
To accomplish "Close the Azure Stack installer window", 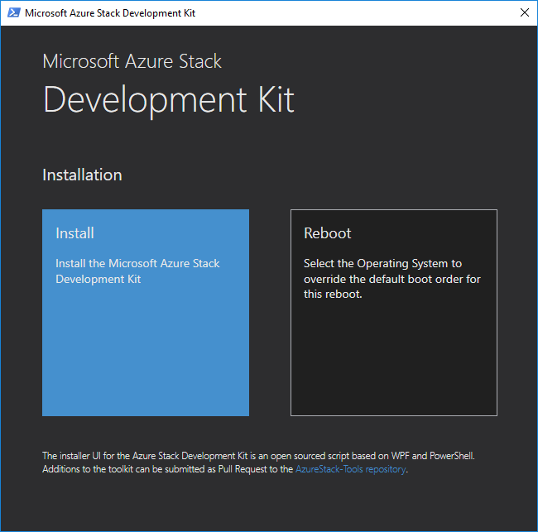I will pyautogui.click(x=524, y=13).
